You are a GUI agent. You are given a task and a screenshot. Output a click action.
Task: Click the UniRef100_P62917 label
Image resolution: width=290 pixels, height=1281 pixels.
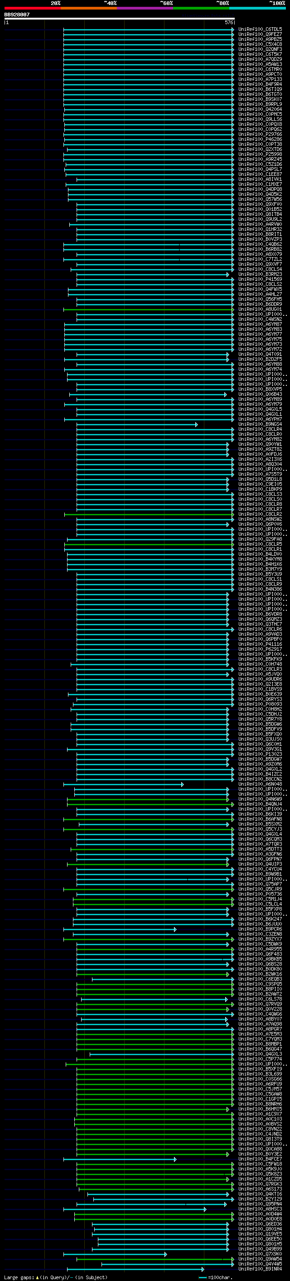point(260,649)
